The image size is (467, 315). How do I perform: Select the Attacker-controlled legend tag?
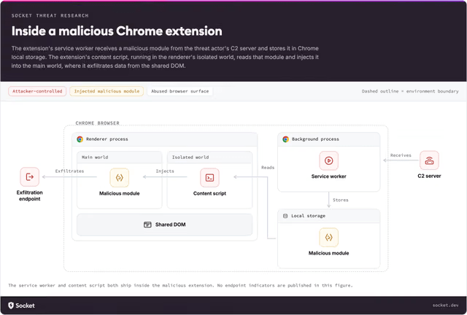click(37, 91)
